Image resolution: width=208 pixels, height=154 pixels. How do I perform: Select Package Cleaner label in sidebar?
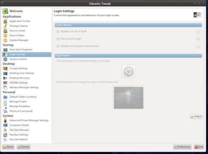19,26
